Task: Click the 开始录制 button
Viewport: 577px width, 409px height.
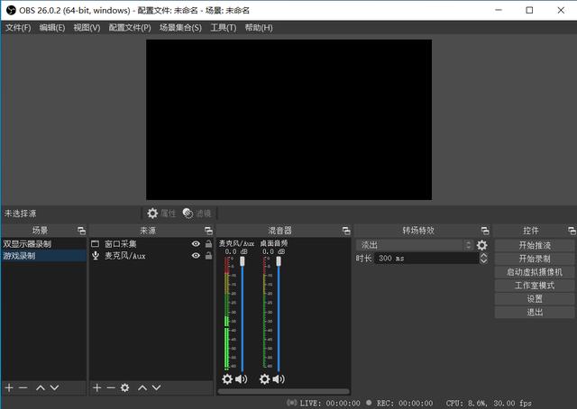Action: coord(535,259)
